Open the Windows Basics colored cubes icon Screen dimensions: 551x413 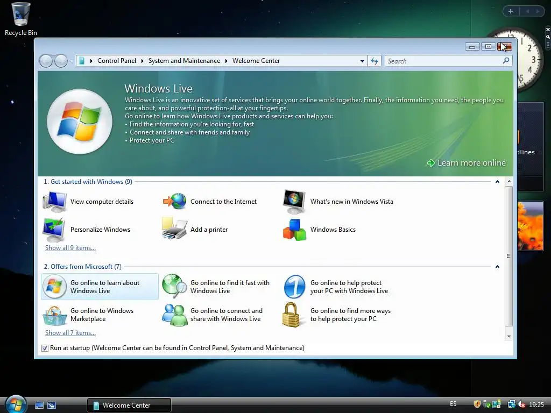point(294,230)
